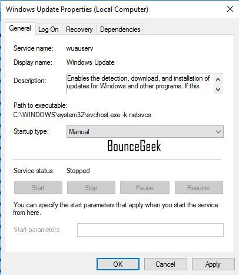Switch to the General tab
Screen dimensions: 239x275
tap(20, 29)
